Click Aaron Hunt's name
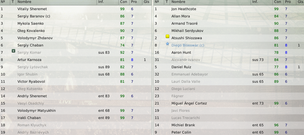The width and height of the screenshot is (304, 135). (181, 53)
